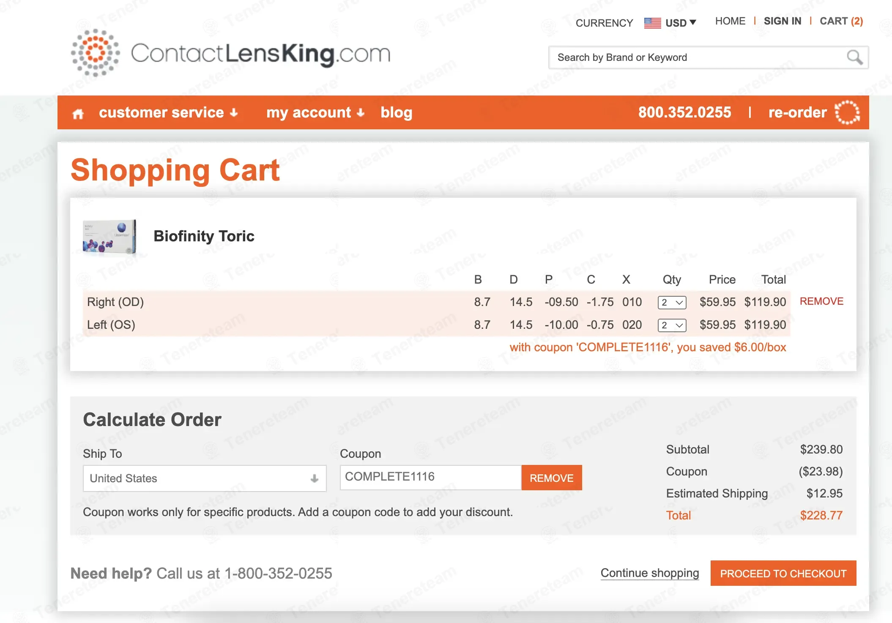The height and width of the screenshot is (623, 892).
Task: Remove the Biofinity Toric item from cart
Action: tap(821, 301)
